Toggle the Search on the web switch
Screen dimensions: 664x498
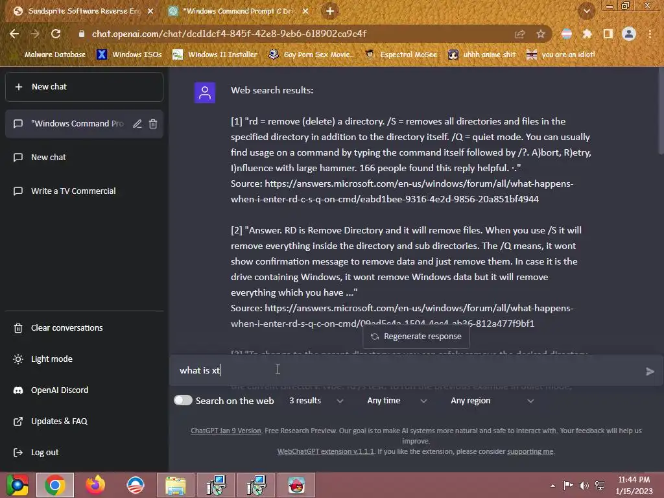tap(183, 400)
